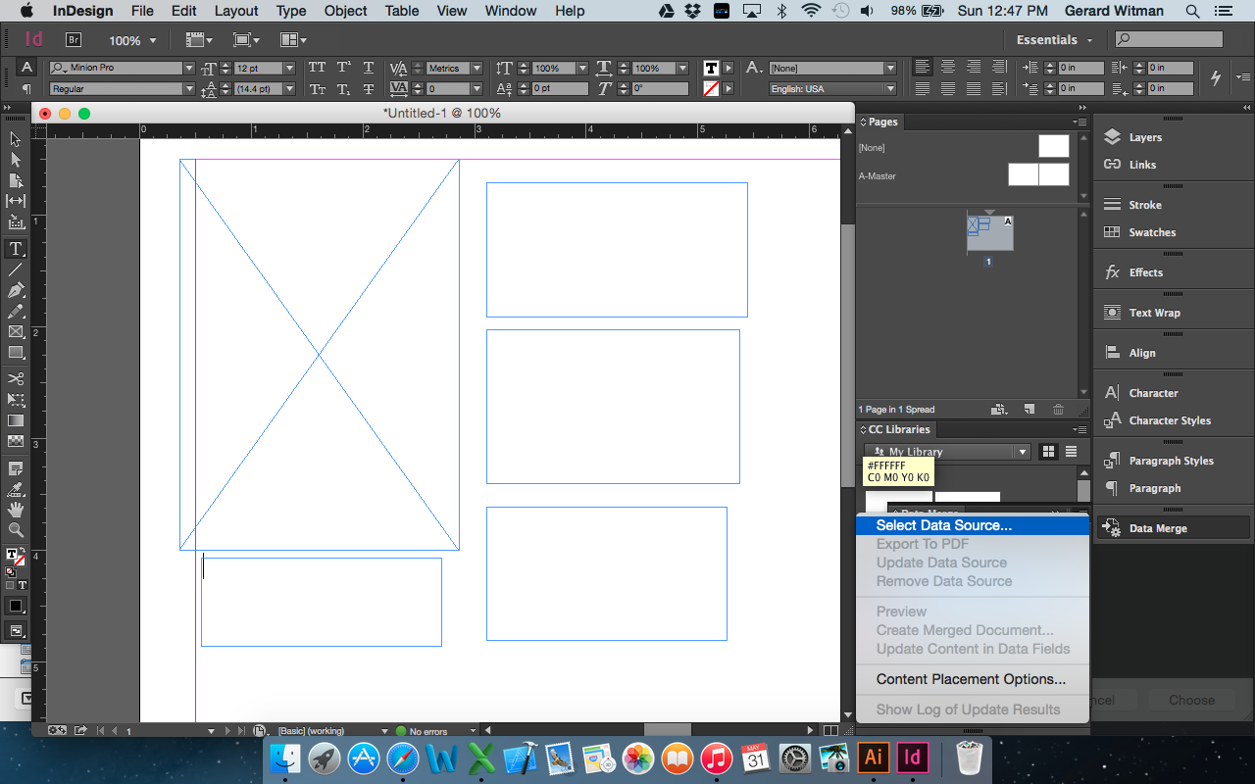
Task: Toggle Underline formatting
Action: pos(369,68)
